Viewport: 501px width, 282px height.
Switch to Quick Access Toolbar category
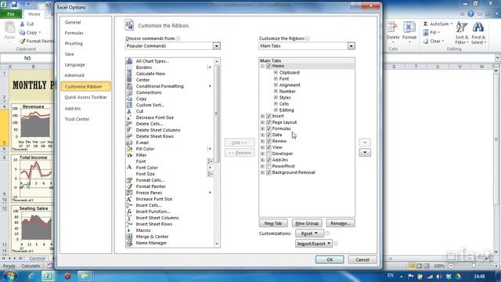85,97
